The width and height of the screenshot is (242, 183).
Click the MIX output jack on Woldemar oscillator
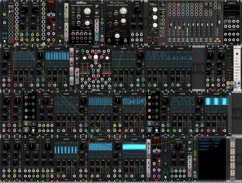90,34
